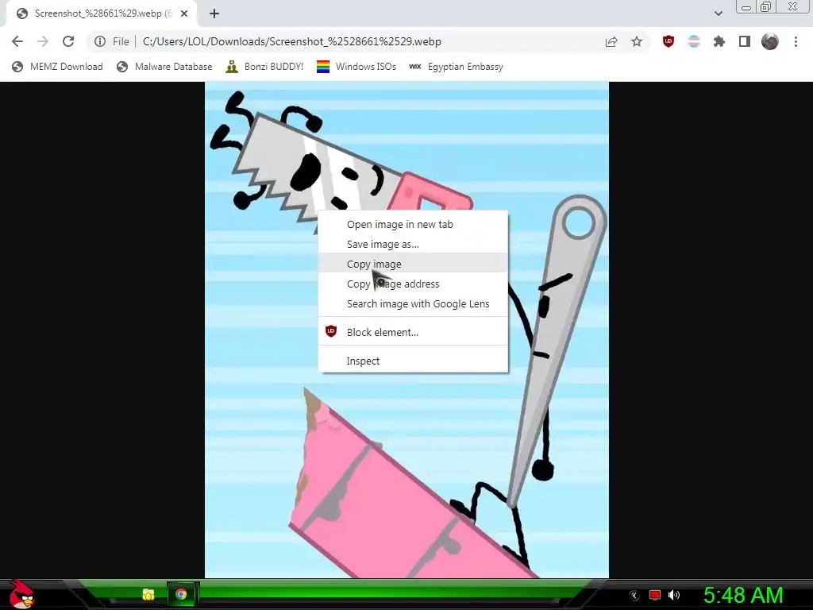Choose Block element... in context menu
Image resolution: width=813 pixels, height=610 pixels.
pos(413,332)
